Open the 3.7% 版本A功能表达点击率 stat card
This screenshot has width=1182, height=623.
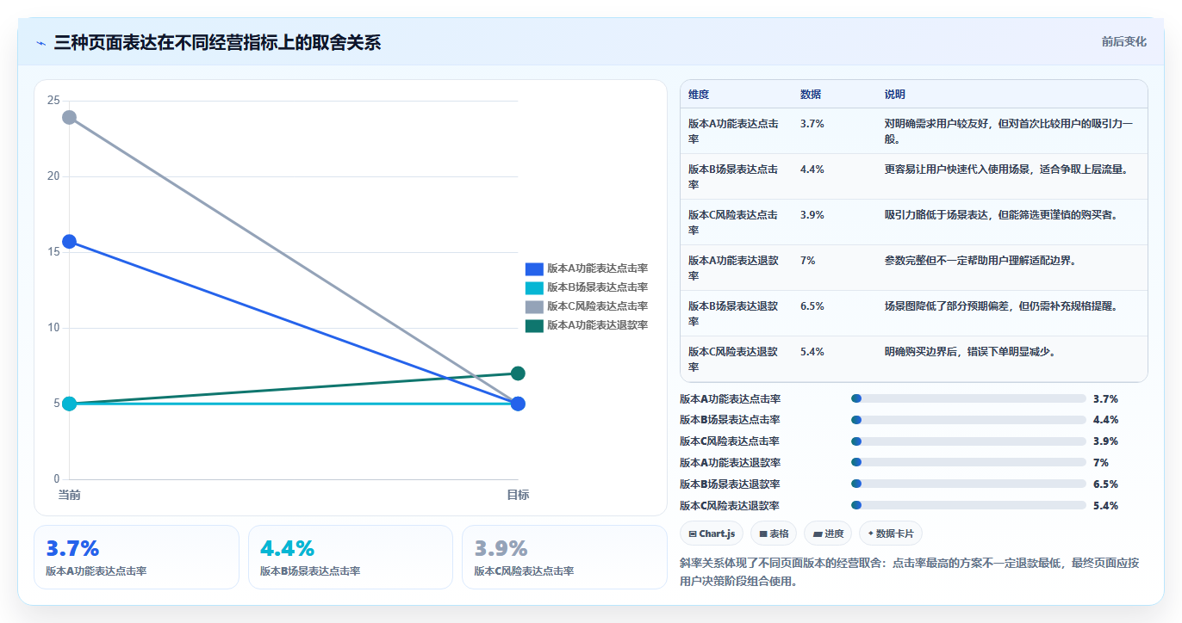coord(136,557)
